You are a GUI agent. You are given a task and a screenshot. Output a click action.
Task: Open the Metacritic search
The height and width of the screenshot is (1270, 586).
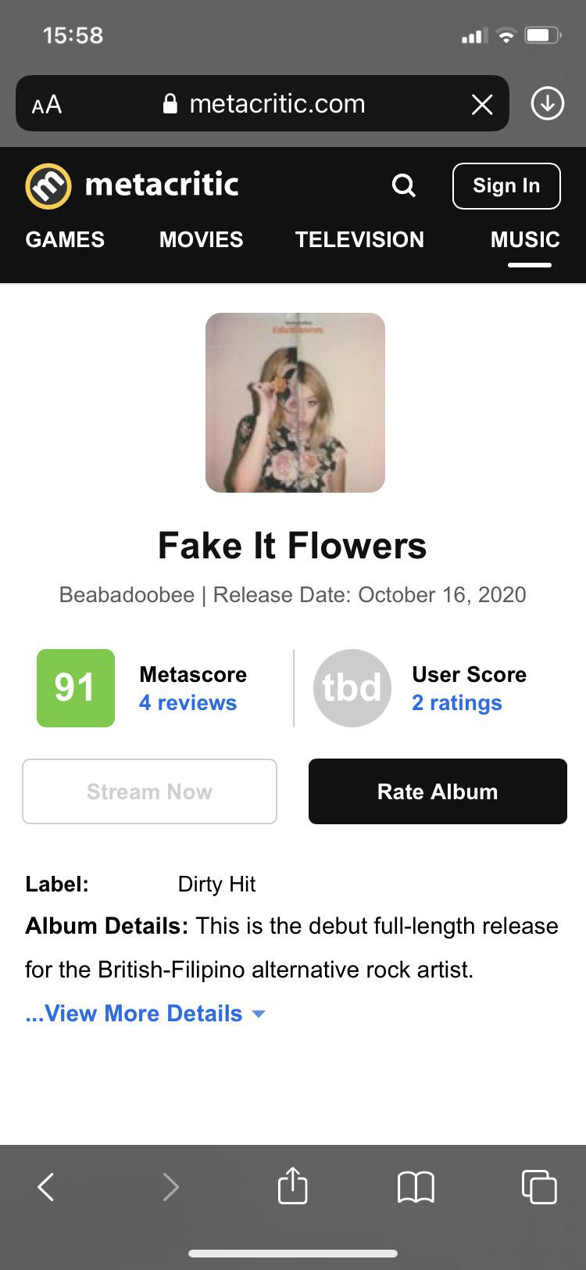point(403,185)
